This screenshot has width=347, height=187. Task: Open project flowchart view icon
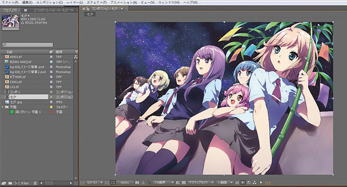click(76, 57)
